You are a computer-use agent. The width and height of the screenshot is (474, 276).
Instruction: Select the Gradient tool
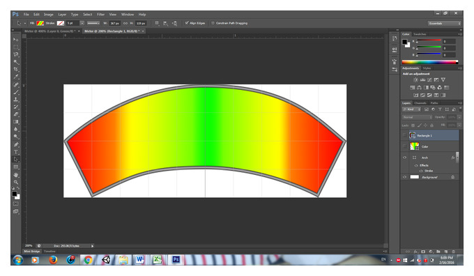tap(16, 122)
